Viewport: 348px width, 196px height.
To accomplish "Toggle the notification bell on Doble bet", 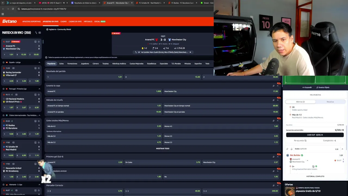I will click(291, 149).
